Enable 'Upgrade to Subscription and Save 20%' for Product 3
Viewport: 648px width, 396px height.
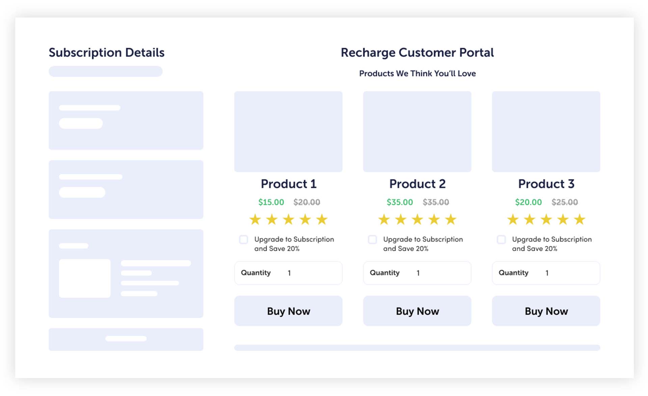tap(500, 239)
